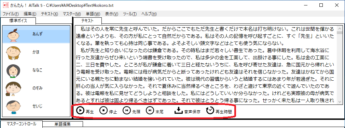Switch to the マスターコントロール tab
This screenshot has height=128, width=345.
click(x=21, y=124)
